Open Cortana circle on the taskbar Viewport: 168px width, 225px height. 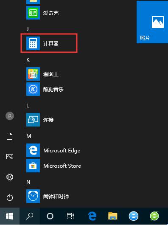[50, 216]
